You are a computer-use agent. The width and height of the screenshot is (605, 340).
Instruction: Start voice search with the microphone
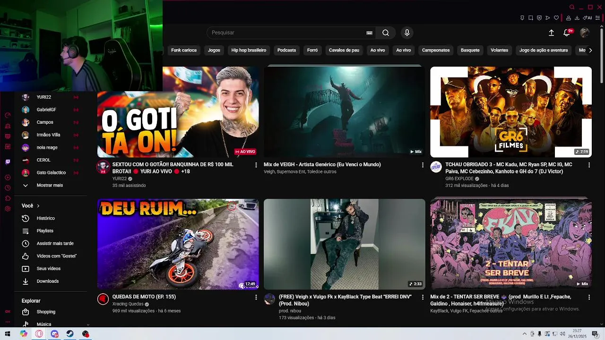(407, 33)
